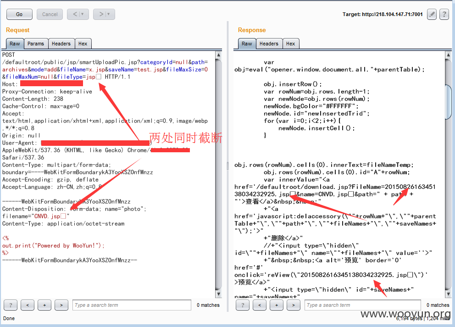The width and height of the screenshot is (455, 327).
Task: Open help next to target
Action: (444, 14)
